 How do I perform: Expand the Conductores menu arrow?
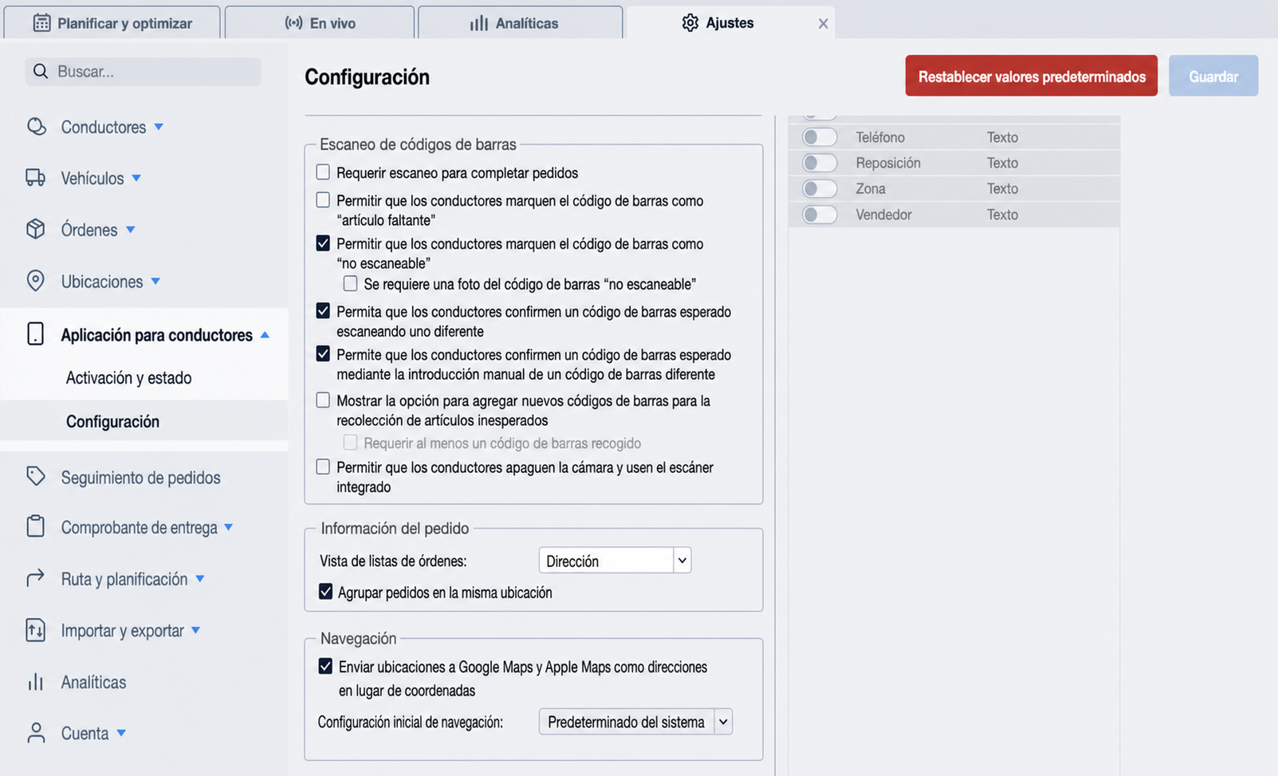click(x=159, y=127)
